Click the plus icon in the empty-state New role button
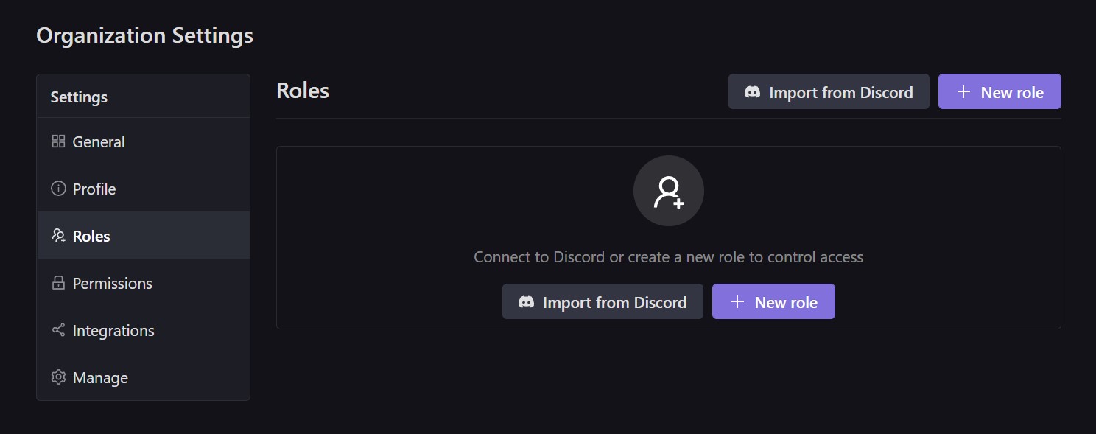 tap(737, 302)
